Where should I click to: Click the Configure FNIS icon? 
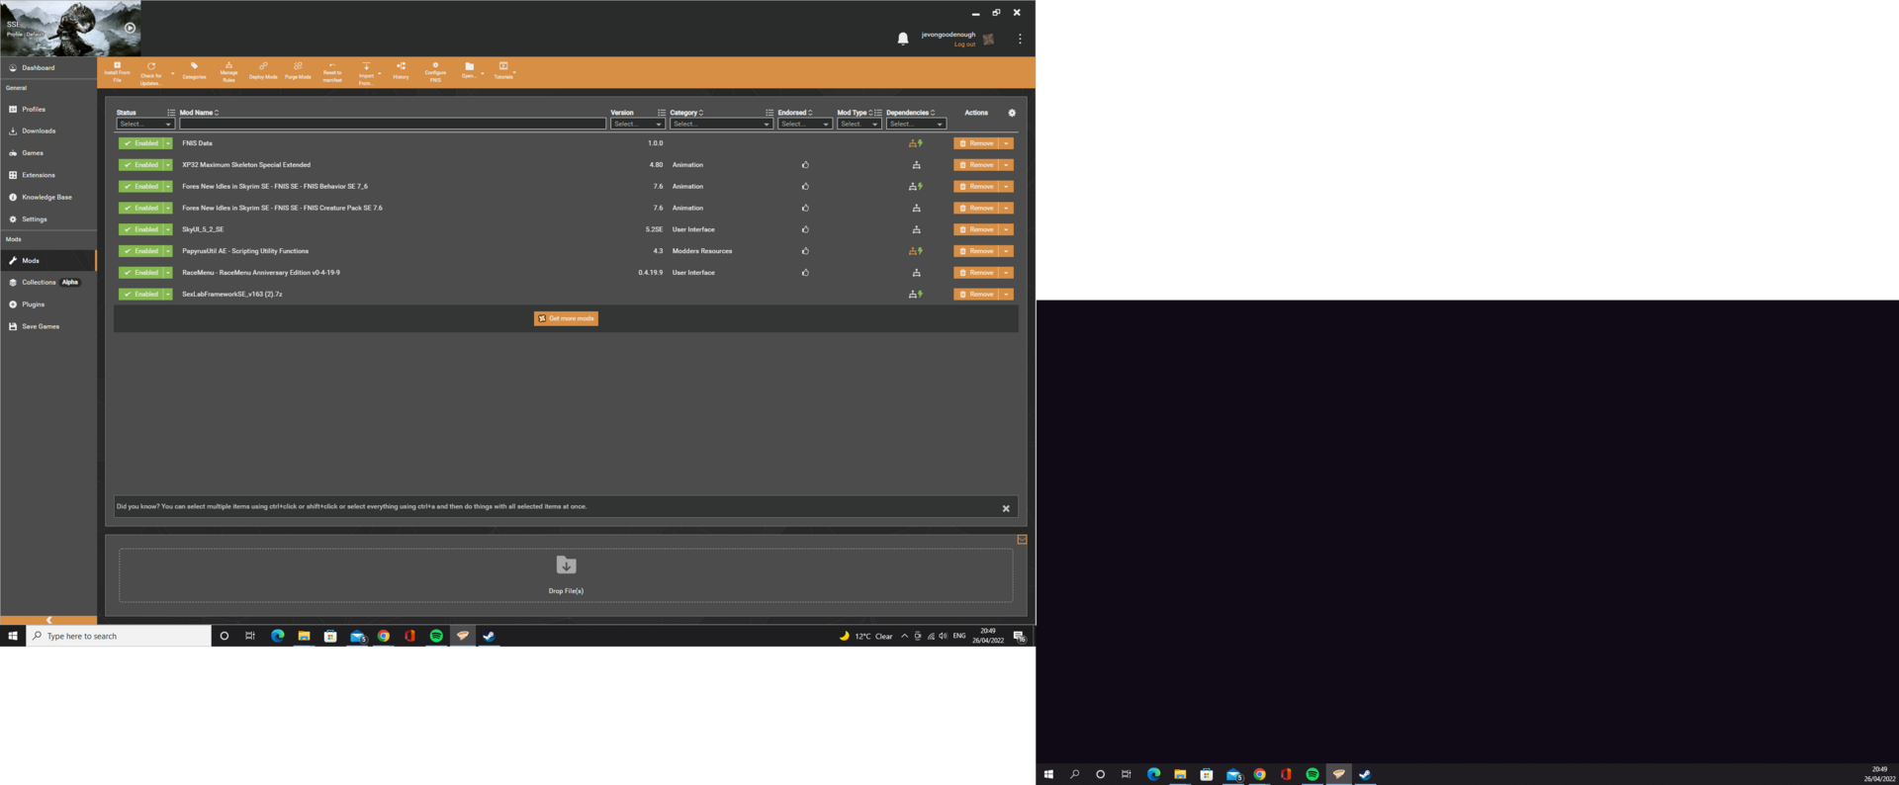[x=435, y=71]
